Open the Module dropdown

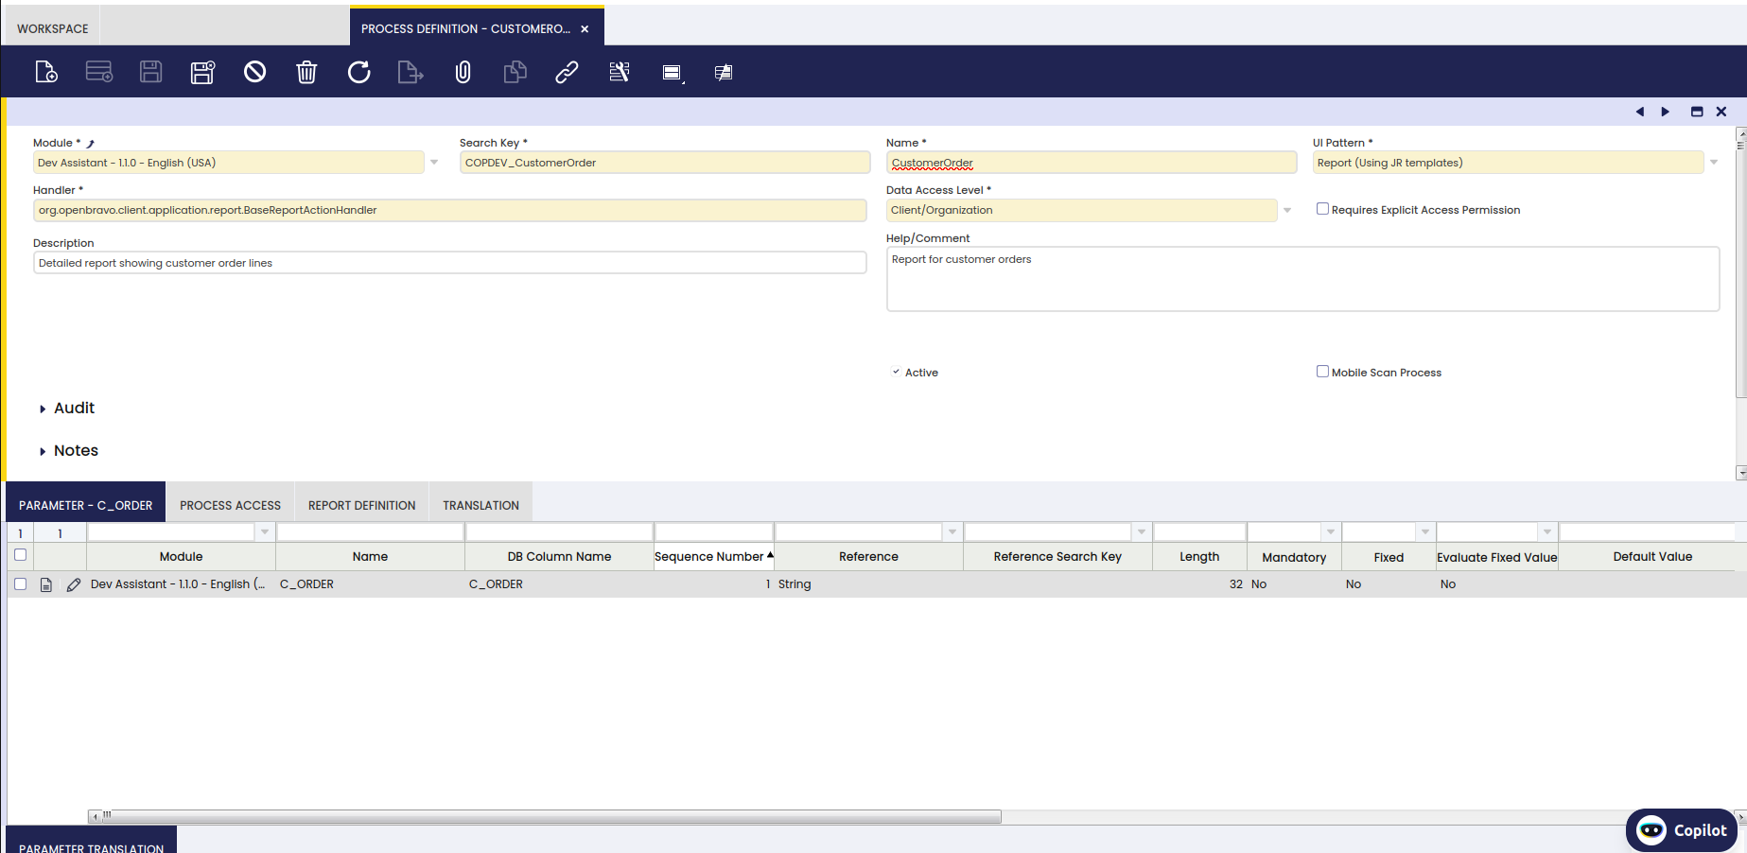tap(434, 163)
